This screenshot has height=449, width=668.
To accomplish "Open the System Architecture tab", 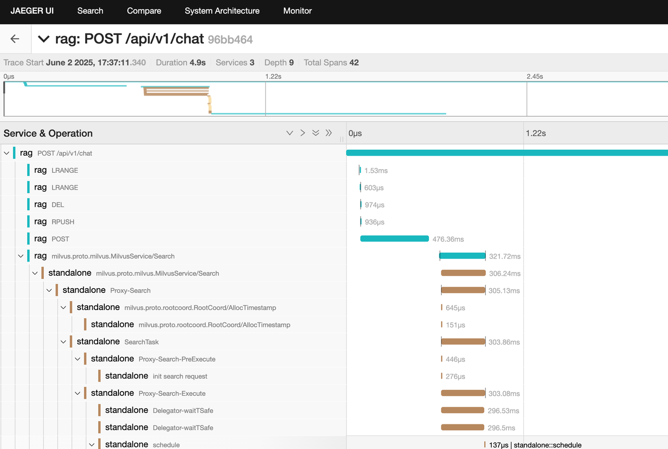I will tap(222, 10).
